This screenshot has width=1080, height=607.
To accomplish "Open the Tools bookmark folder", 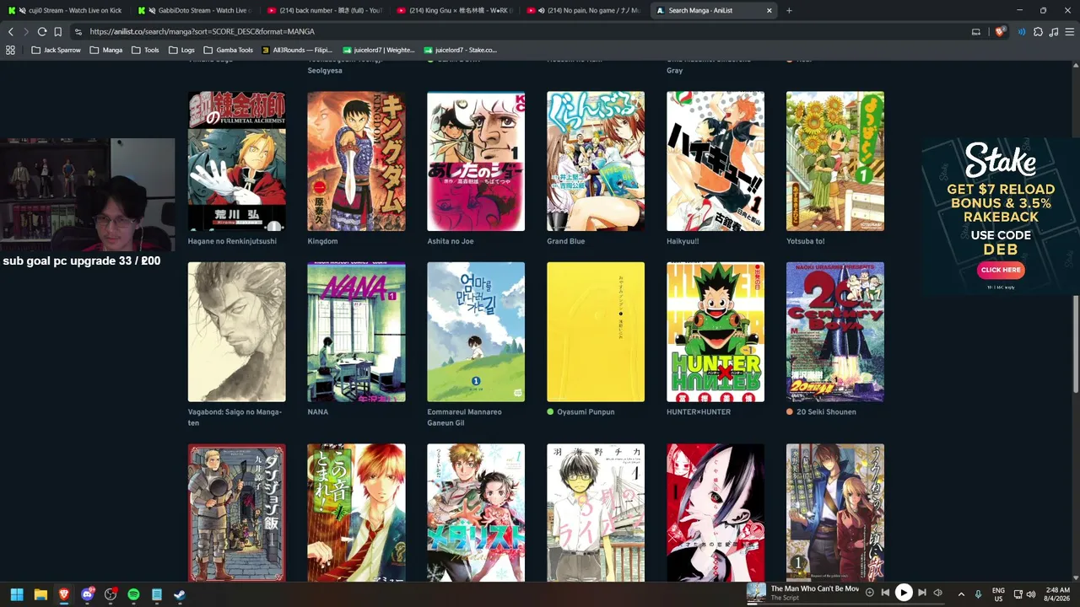I will [x=145, y=50].
